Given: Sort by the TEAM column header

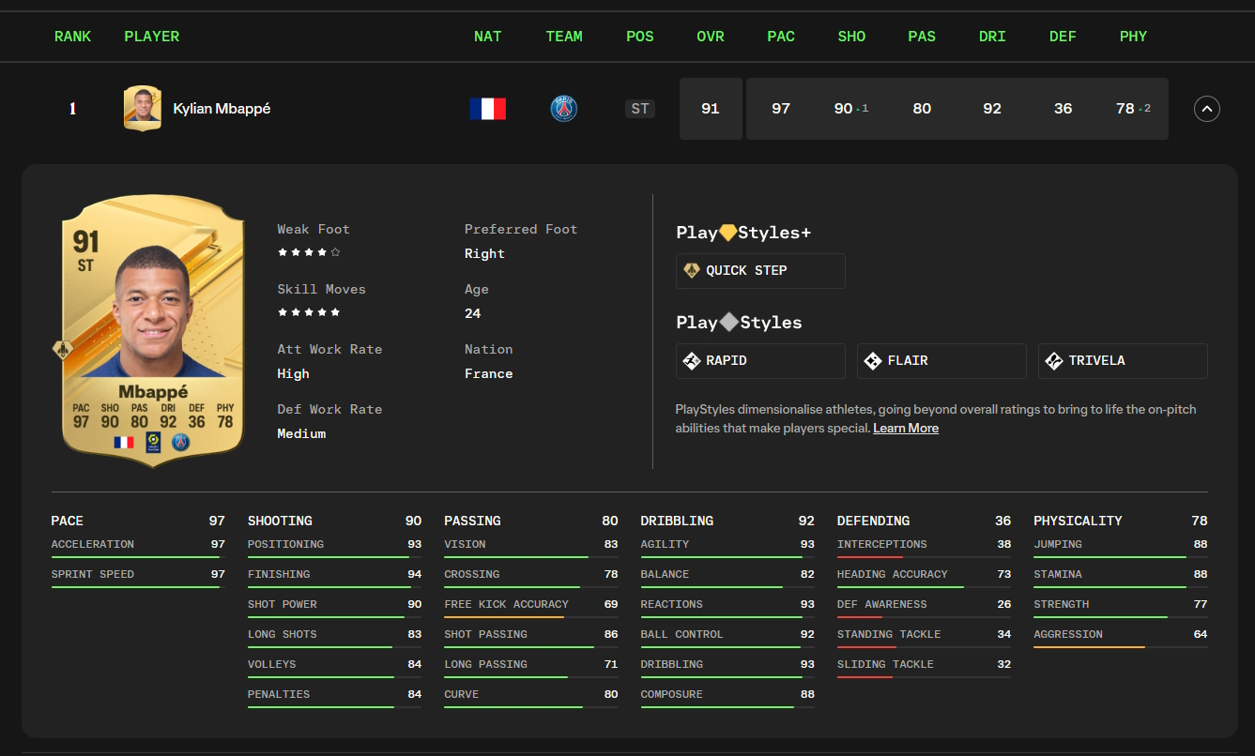Looking at the screenshot, I should tap(564, 37).
